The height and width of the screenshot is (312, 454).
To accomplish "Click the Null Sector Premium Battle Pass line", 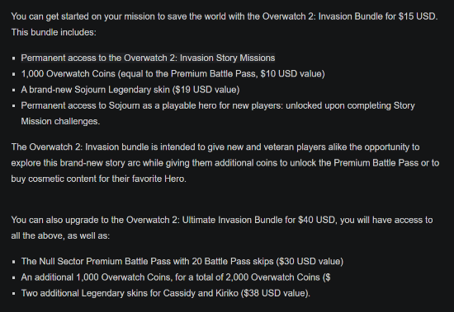I will coord(182,262).
